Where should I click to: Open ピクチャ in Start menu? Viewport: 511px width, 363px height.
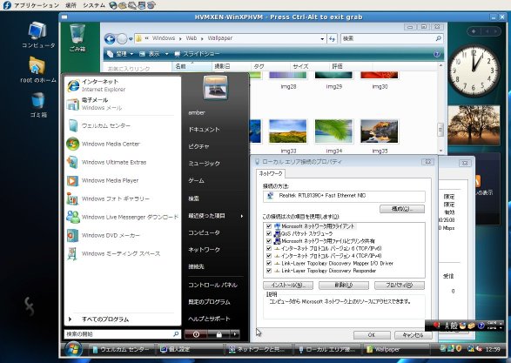pyautogui.click(x=198, y=146)
